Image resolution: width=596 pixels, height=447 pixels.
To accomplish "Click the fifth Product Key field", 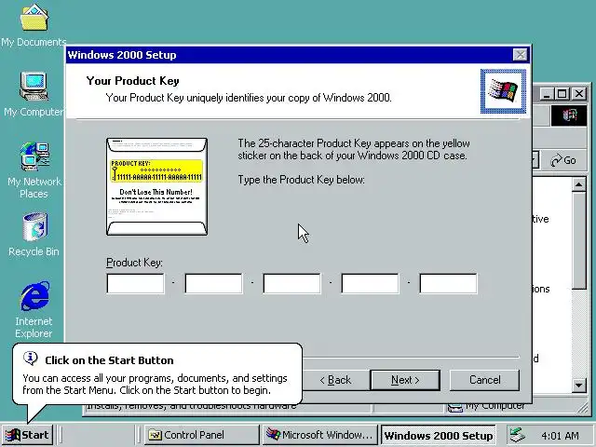I will [449, 283].
